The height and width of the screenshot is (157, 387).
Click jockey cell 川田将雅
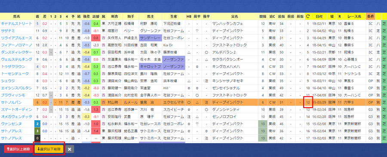point(131,45)
